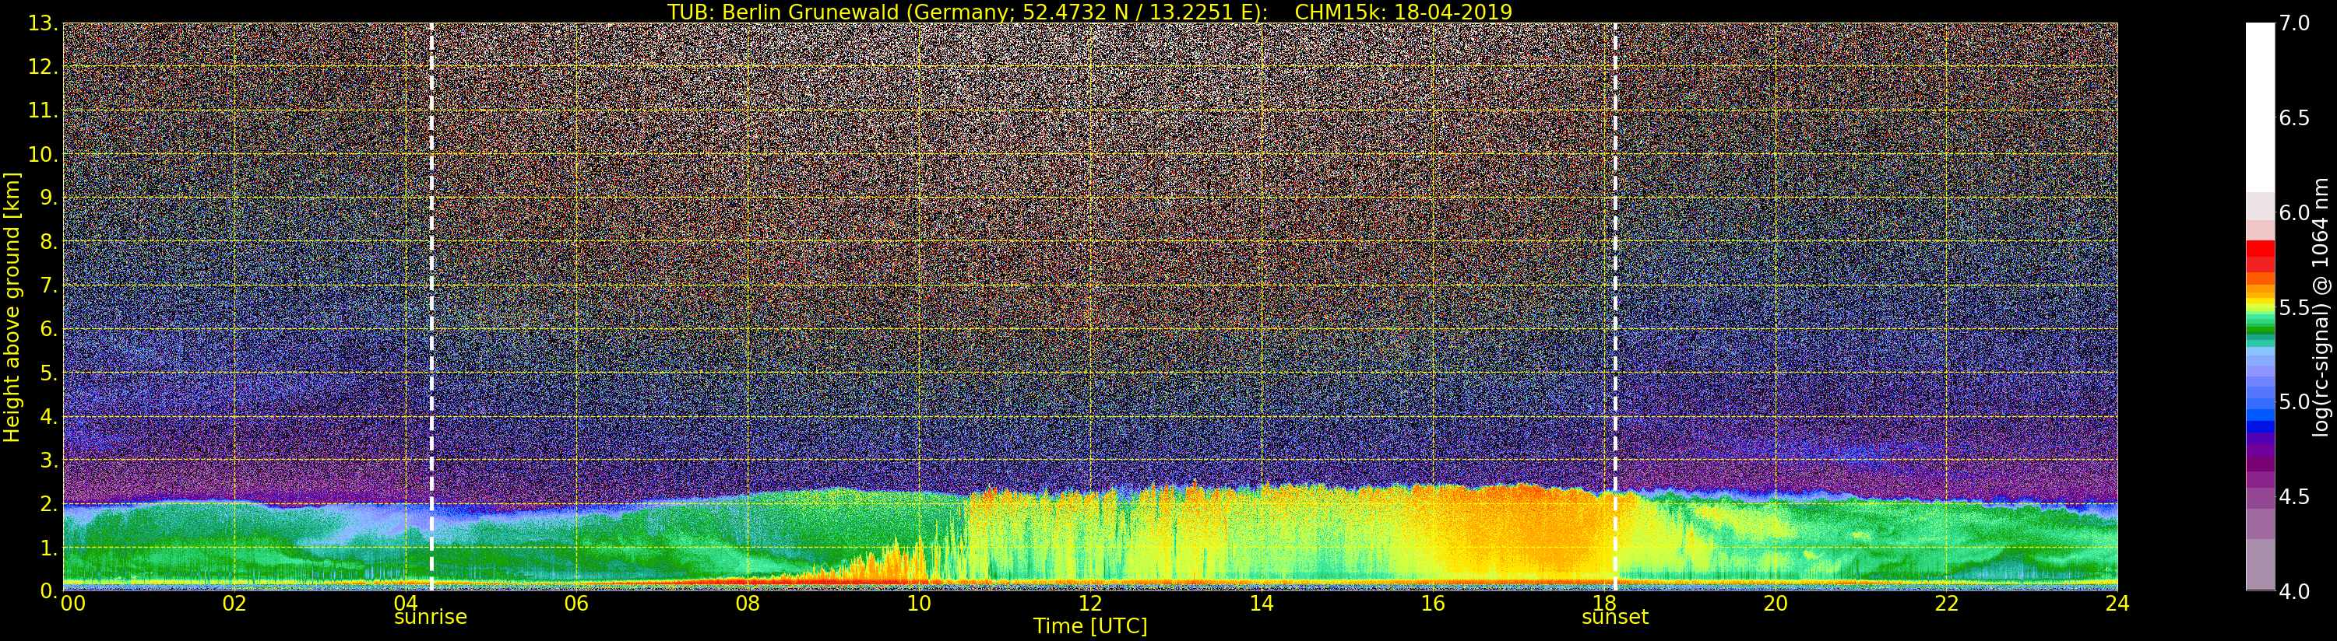Click the 06 tick on the time axis
The height and width of the screenshot is (641, 2337).
coord(576,604)
